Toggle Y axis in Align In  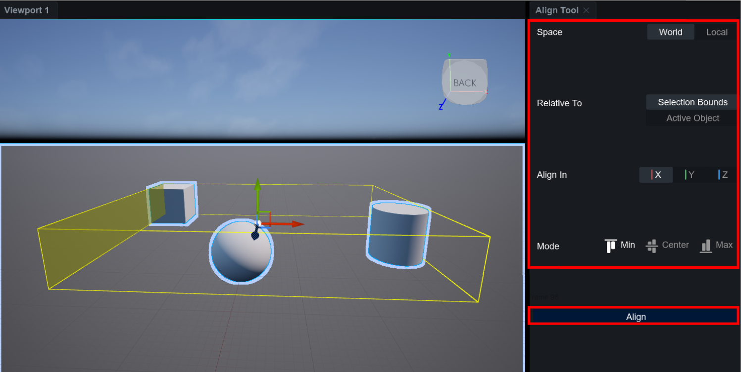tap(690, 175)
